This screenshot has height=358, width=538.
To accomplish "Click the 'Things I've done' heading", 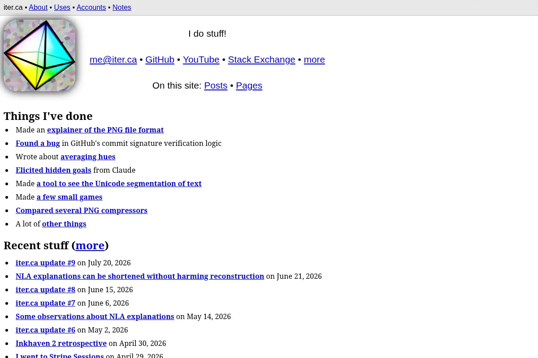I will 48,116.
